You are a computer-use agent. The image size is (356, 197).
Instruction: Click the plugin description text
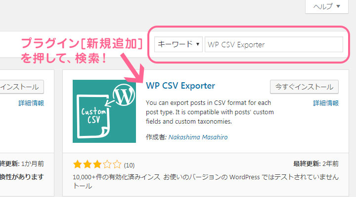pos(210,112)
